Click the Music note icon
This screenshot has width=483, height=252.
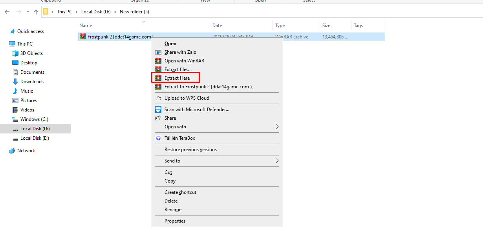(15, 91)
